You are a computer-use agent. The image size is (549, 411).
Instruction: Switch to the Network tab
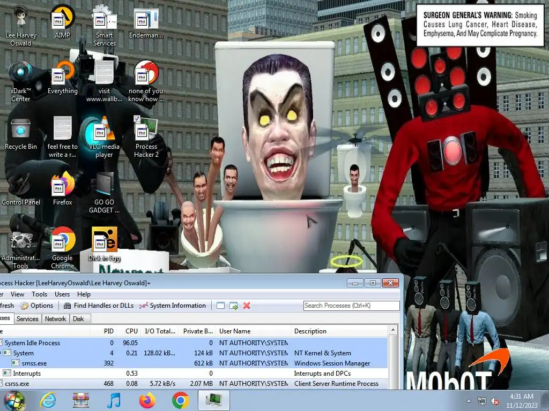tap(55, 319)
